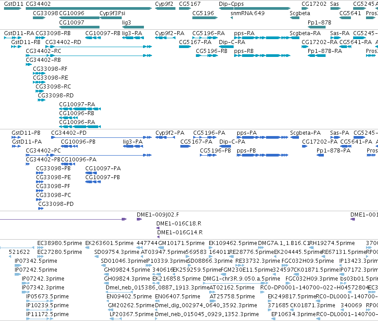Select the Pp1-87B-RA transcript label
Image resolution: width=378 pixels, height=321 pixels.
[325, 51]
